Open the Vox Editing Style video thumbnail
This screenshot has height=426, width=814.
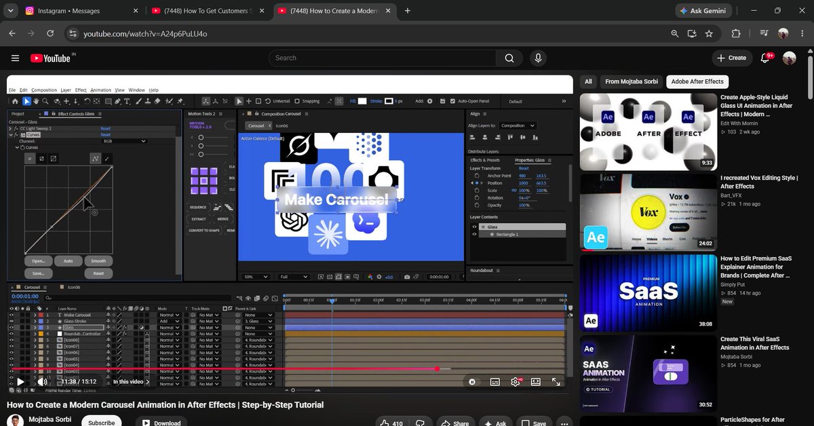tap(647, 212)
